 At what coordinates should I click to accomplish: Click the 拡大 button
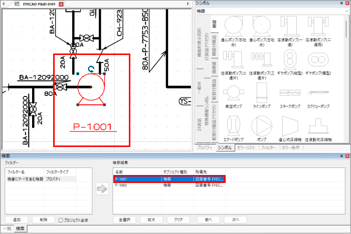click(151, 219)
